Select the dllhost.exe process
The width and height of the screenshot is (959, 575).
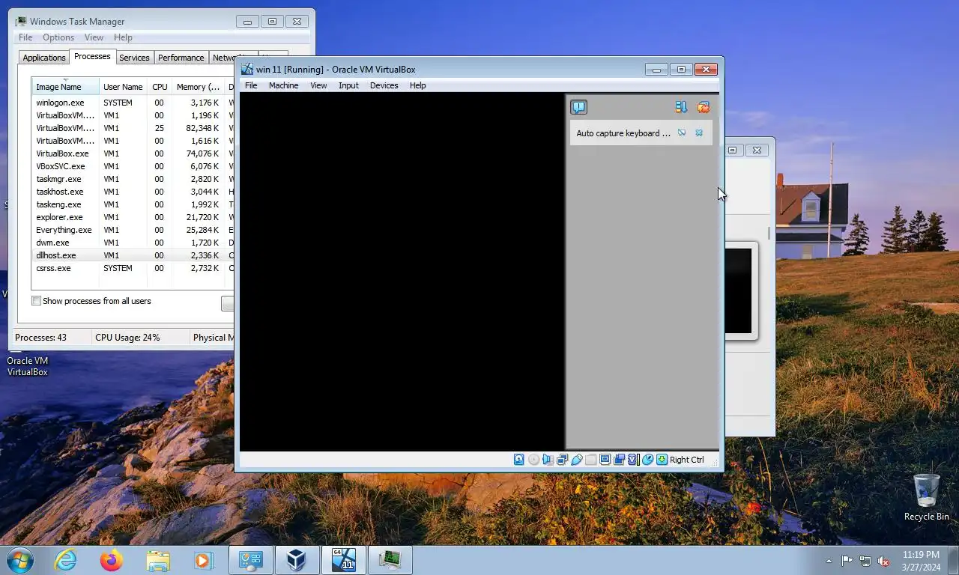click(x=132, y=255)
